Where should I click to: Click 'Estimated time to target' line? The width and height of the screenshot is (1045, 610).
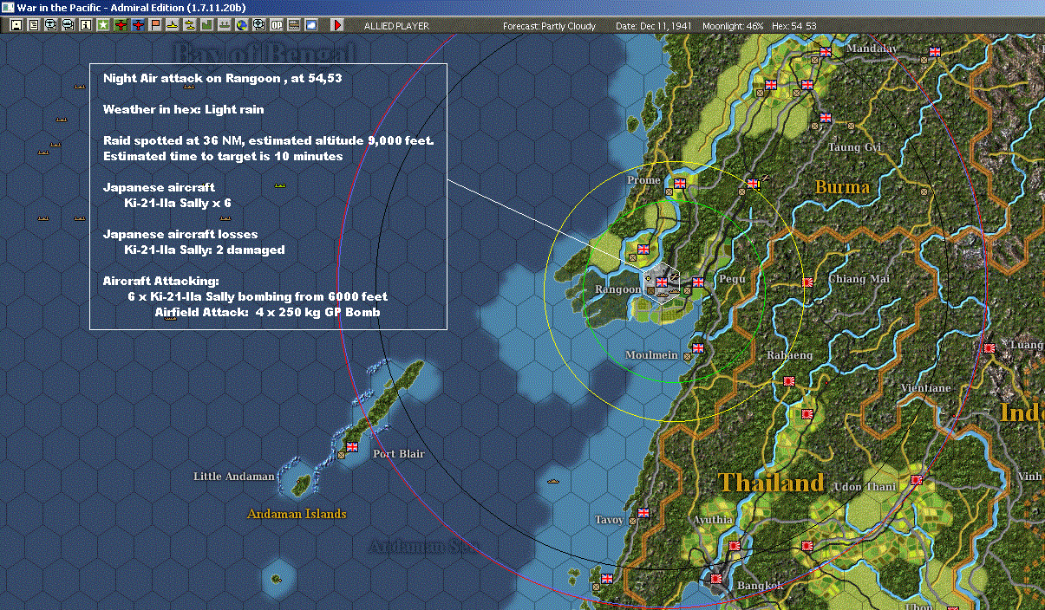pyautogui.click(x=223, y=157)
